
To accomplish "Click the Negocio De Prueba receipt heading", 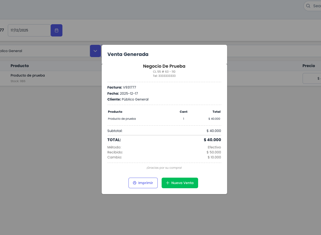I will [x=164, y=66].
